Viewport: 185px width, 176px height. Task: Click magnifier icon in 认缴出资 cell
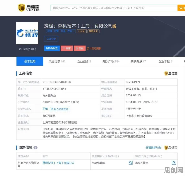tap(130, 163)
